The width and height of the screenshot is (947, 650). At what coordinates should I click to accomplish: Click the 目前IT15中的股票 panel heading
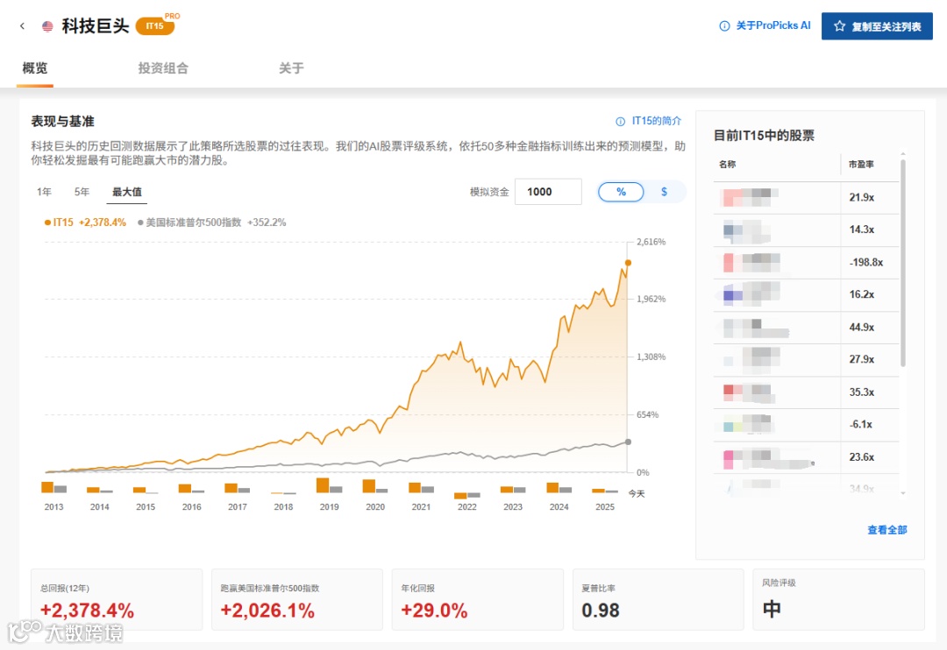[x=764, y=136]
